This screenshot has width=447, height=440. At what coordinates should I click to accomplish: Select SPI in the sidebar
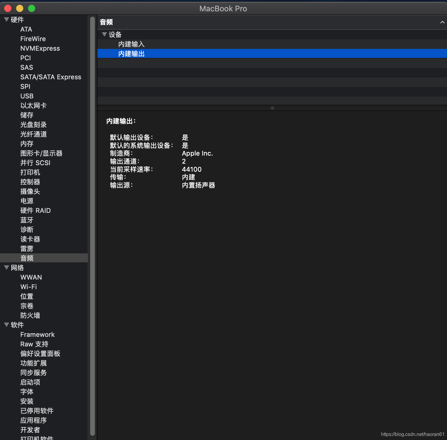click(25, 86)
